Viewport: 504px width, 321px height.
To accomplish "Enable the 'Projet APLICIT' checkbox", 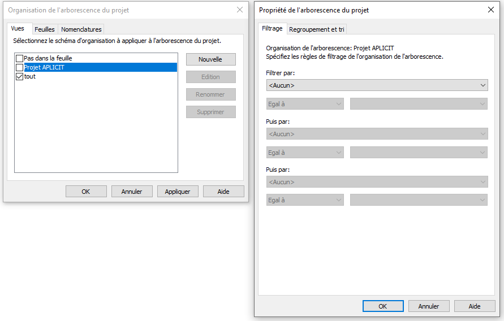I will click(x=20, y=67).
